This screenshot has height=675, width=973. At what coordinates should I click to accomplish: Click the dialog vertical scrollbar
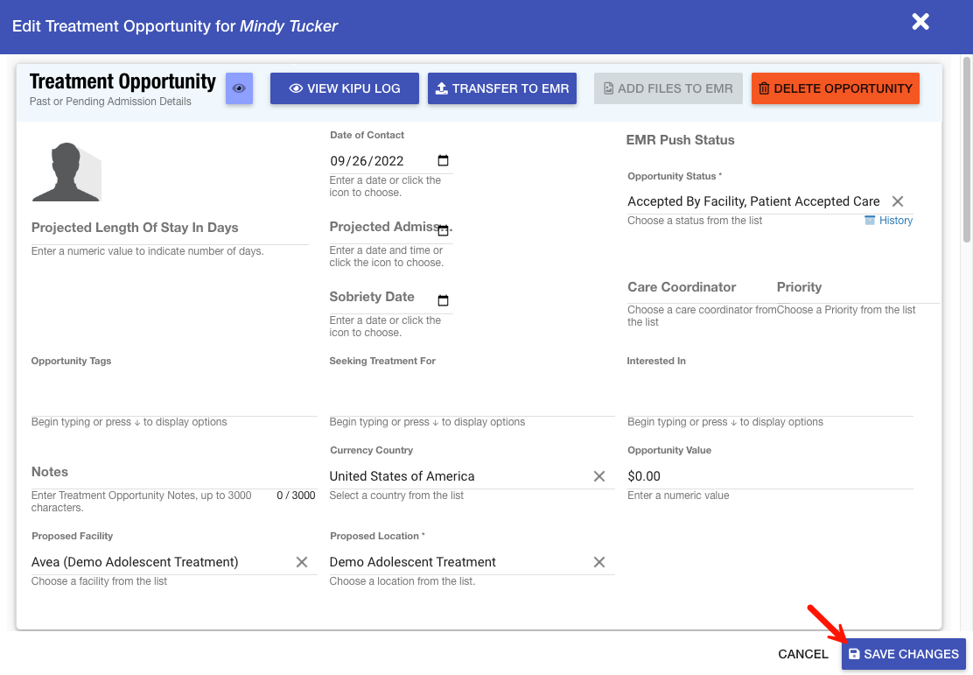(x=966, y=149)
